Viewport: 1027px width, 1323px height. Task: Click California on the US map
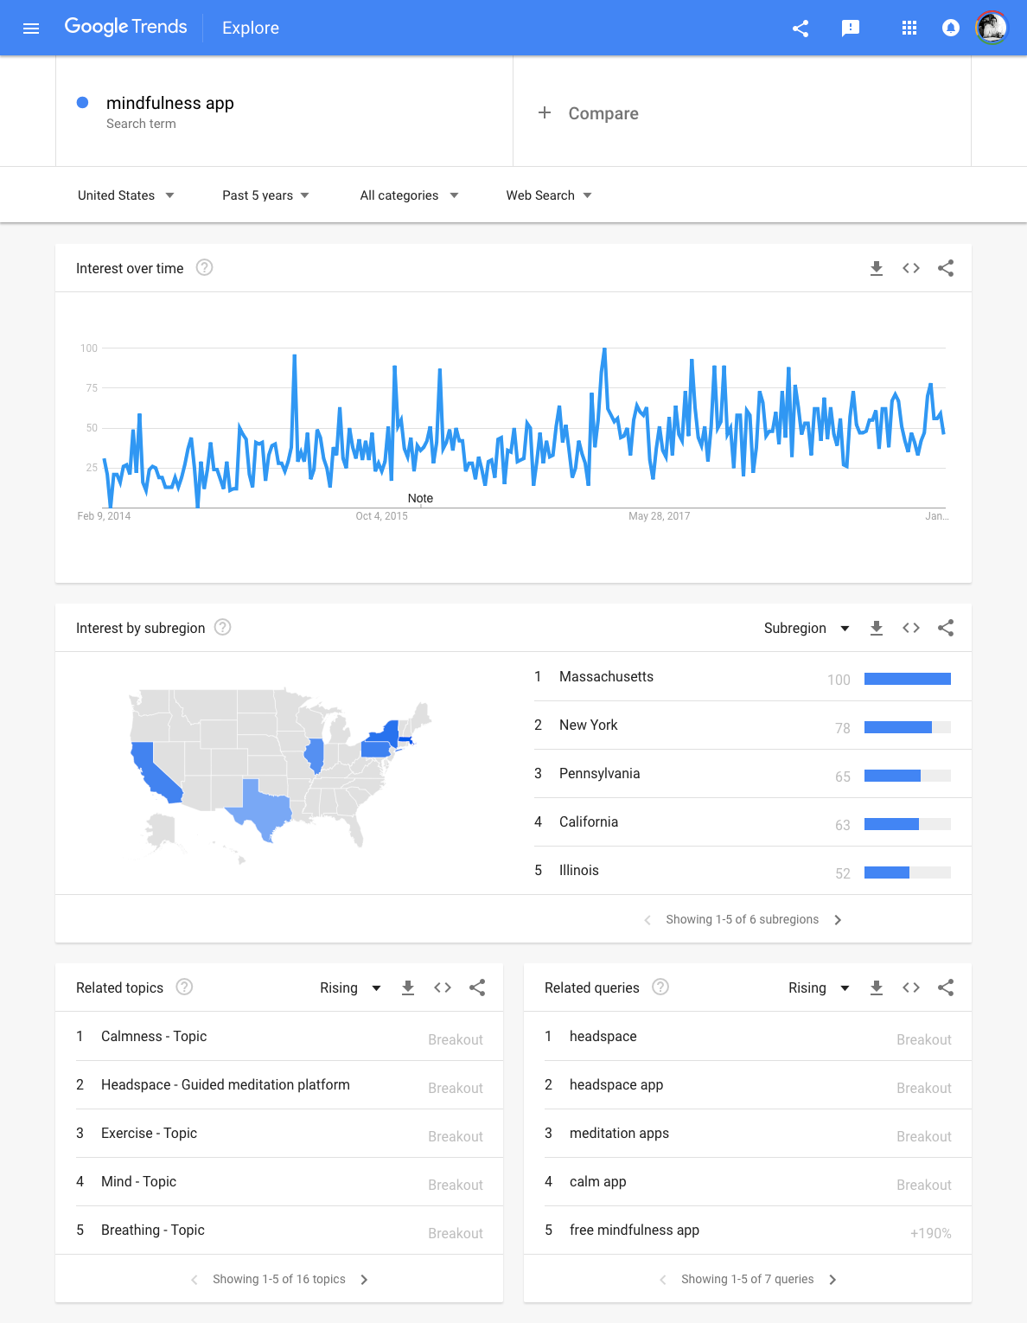(153, 772)
